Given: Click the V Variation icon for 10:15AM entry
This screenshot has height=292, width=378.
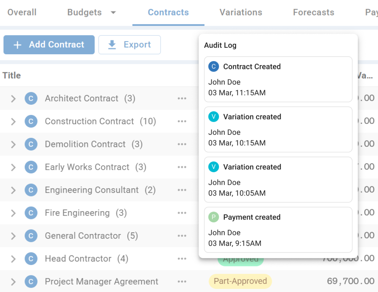Looking at the screenshot, I should click(x=214, y=117).
